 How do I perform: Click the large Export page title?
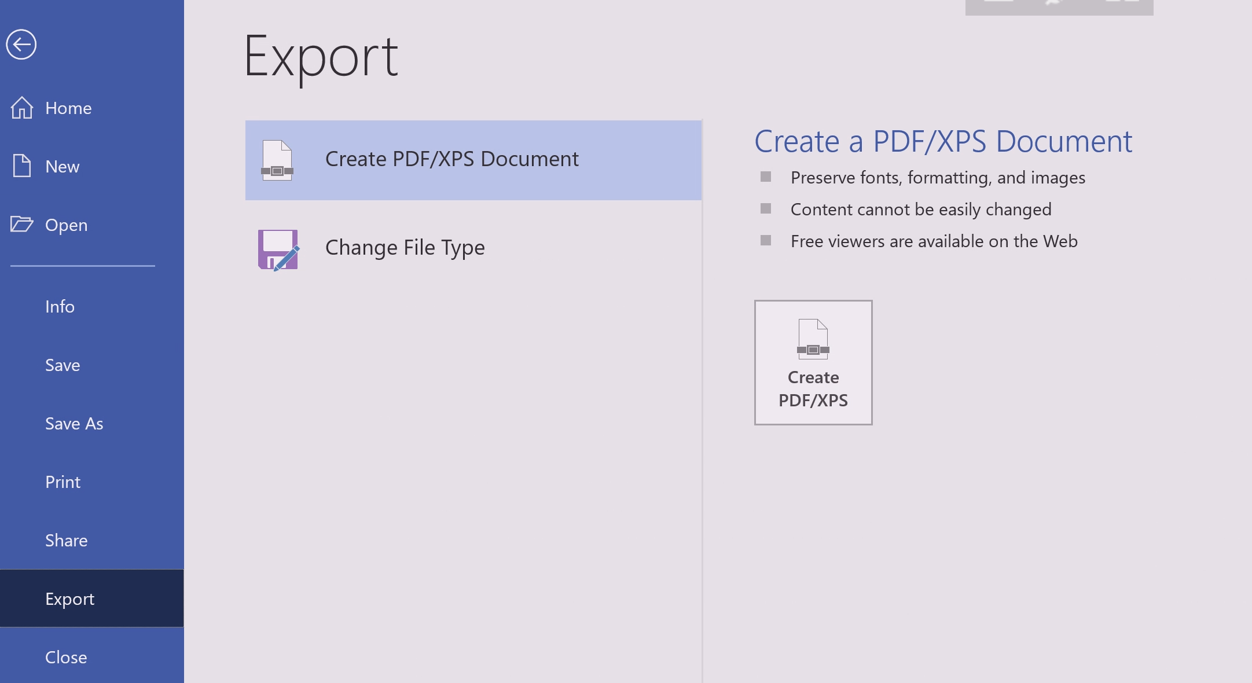point(321,58)
